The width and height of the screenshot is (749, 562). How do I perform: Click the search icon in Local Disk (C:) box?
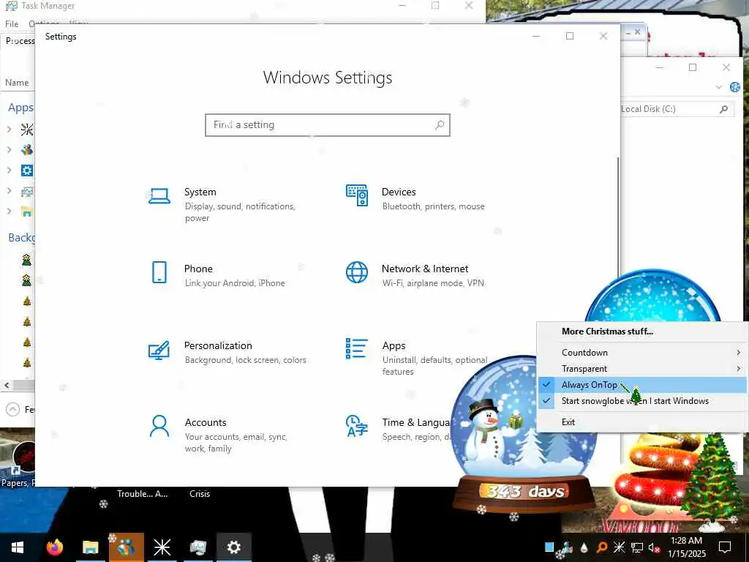(724, 109)
